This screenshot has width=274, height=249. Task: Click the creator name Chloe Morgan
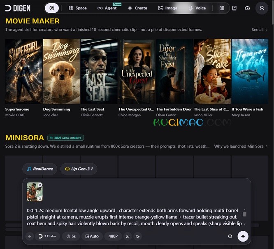pyautogui.click(x=130, y=115)
